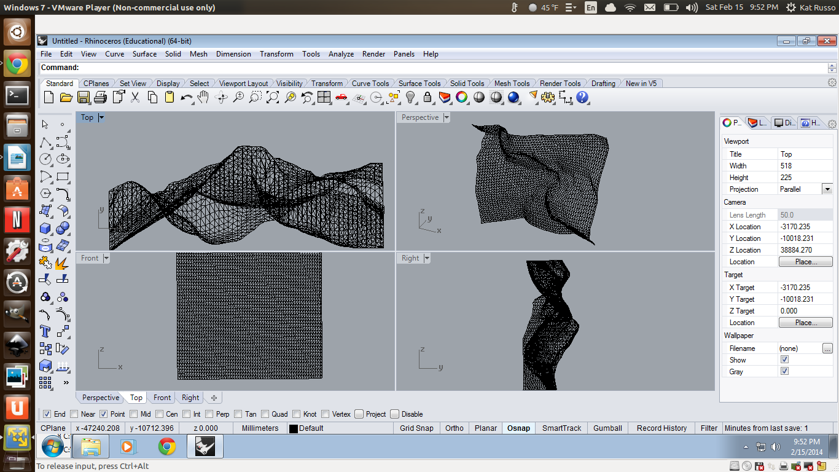Image resolution: width=839 pixels, height=472 pixels.
Task: Open the Transform menu
Action: [x=276, y=54]
